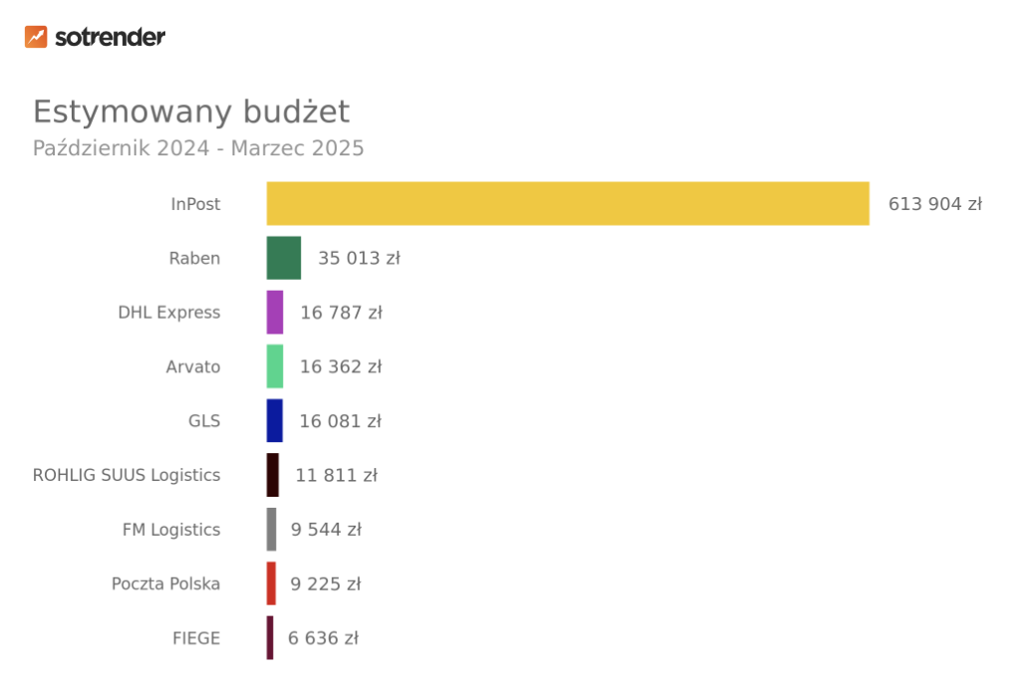Click the 613 904 zł value label

(935, 204)
